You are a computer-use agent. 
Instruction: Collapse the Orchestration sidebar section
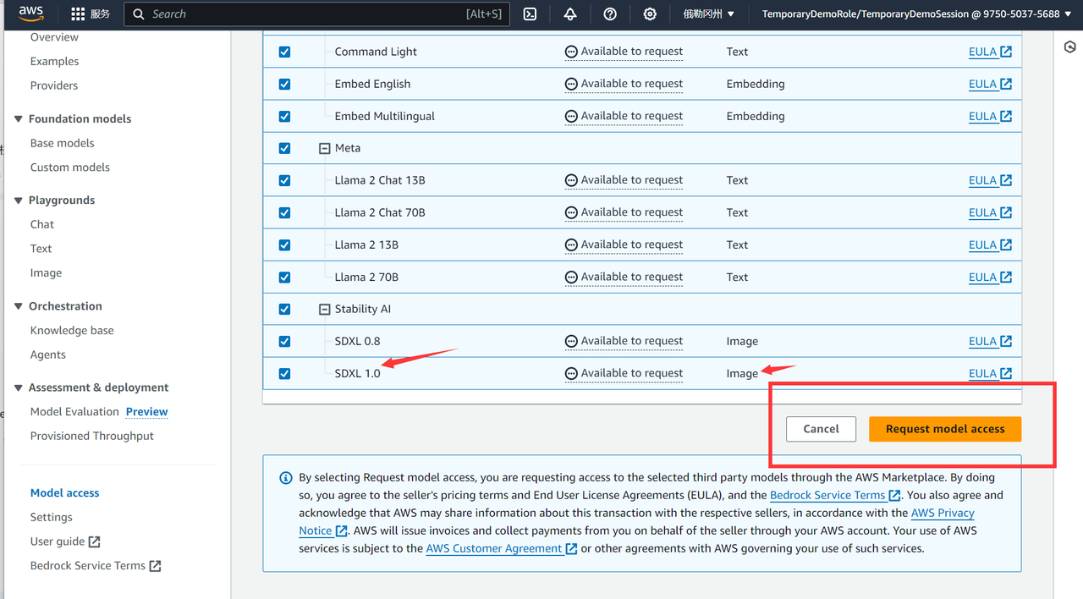click(x=19, y=306)
